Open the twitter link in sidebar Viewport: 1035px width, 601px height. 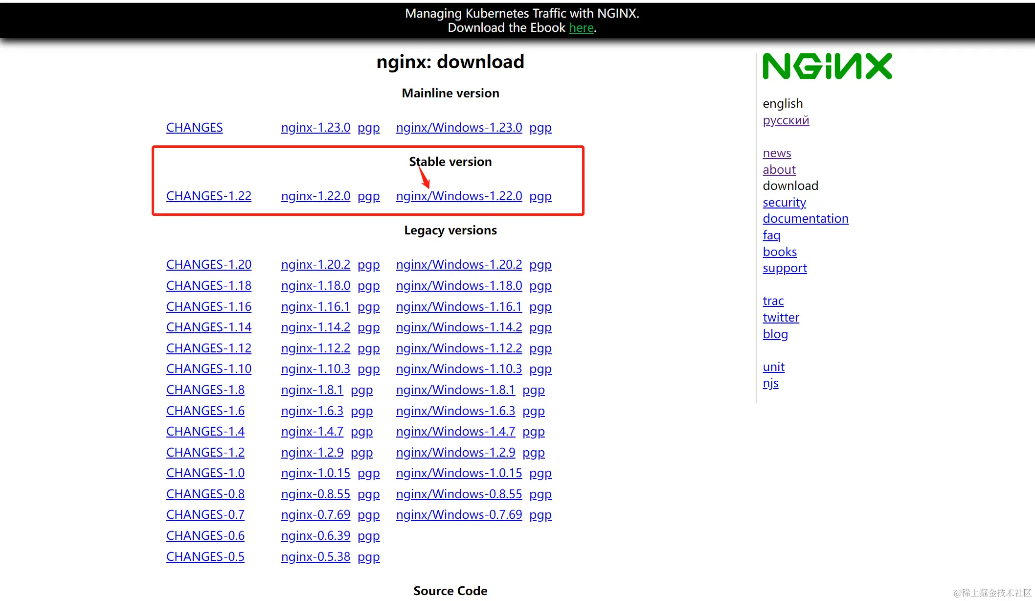781,318
